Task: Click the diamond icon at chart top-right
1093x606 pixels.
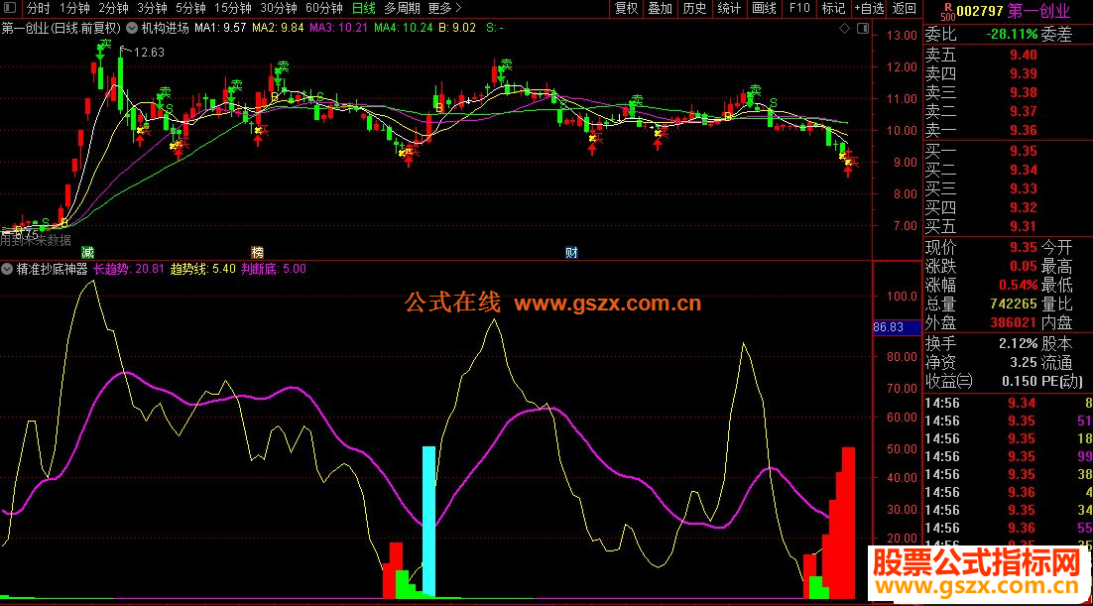Action: [x=844, y=29]
